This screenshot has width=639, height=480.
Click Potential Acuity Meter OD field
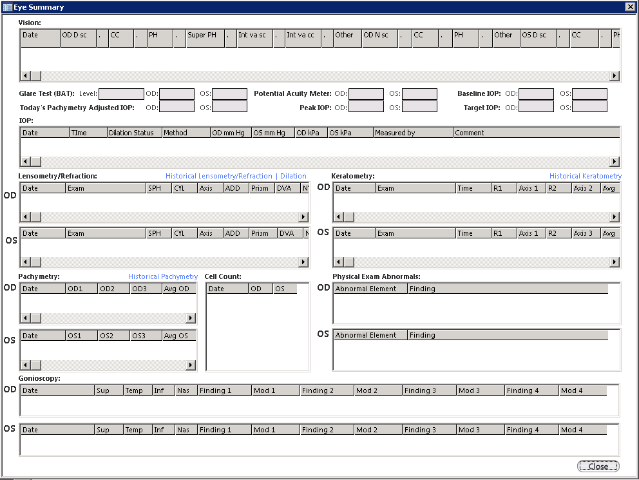(x=366, y=94)
